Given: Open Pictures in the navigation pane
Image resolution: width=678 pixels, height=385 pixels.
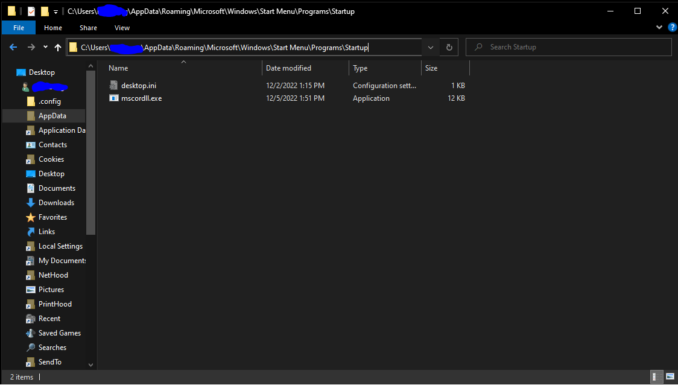Looking at the screenshot, I should click(x=51, y=290).
